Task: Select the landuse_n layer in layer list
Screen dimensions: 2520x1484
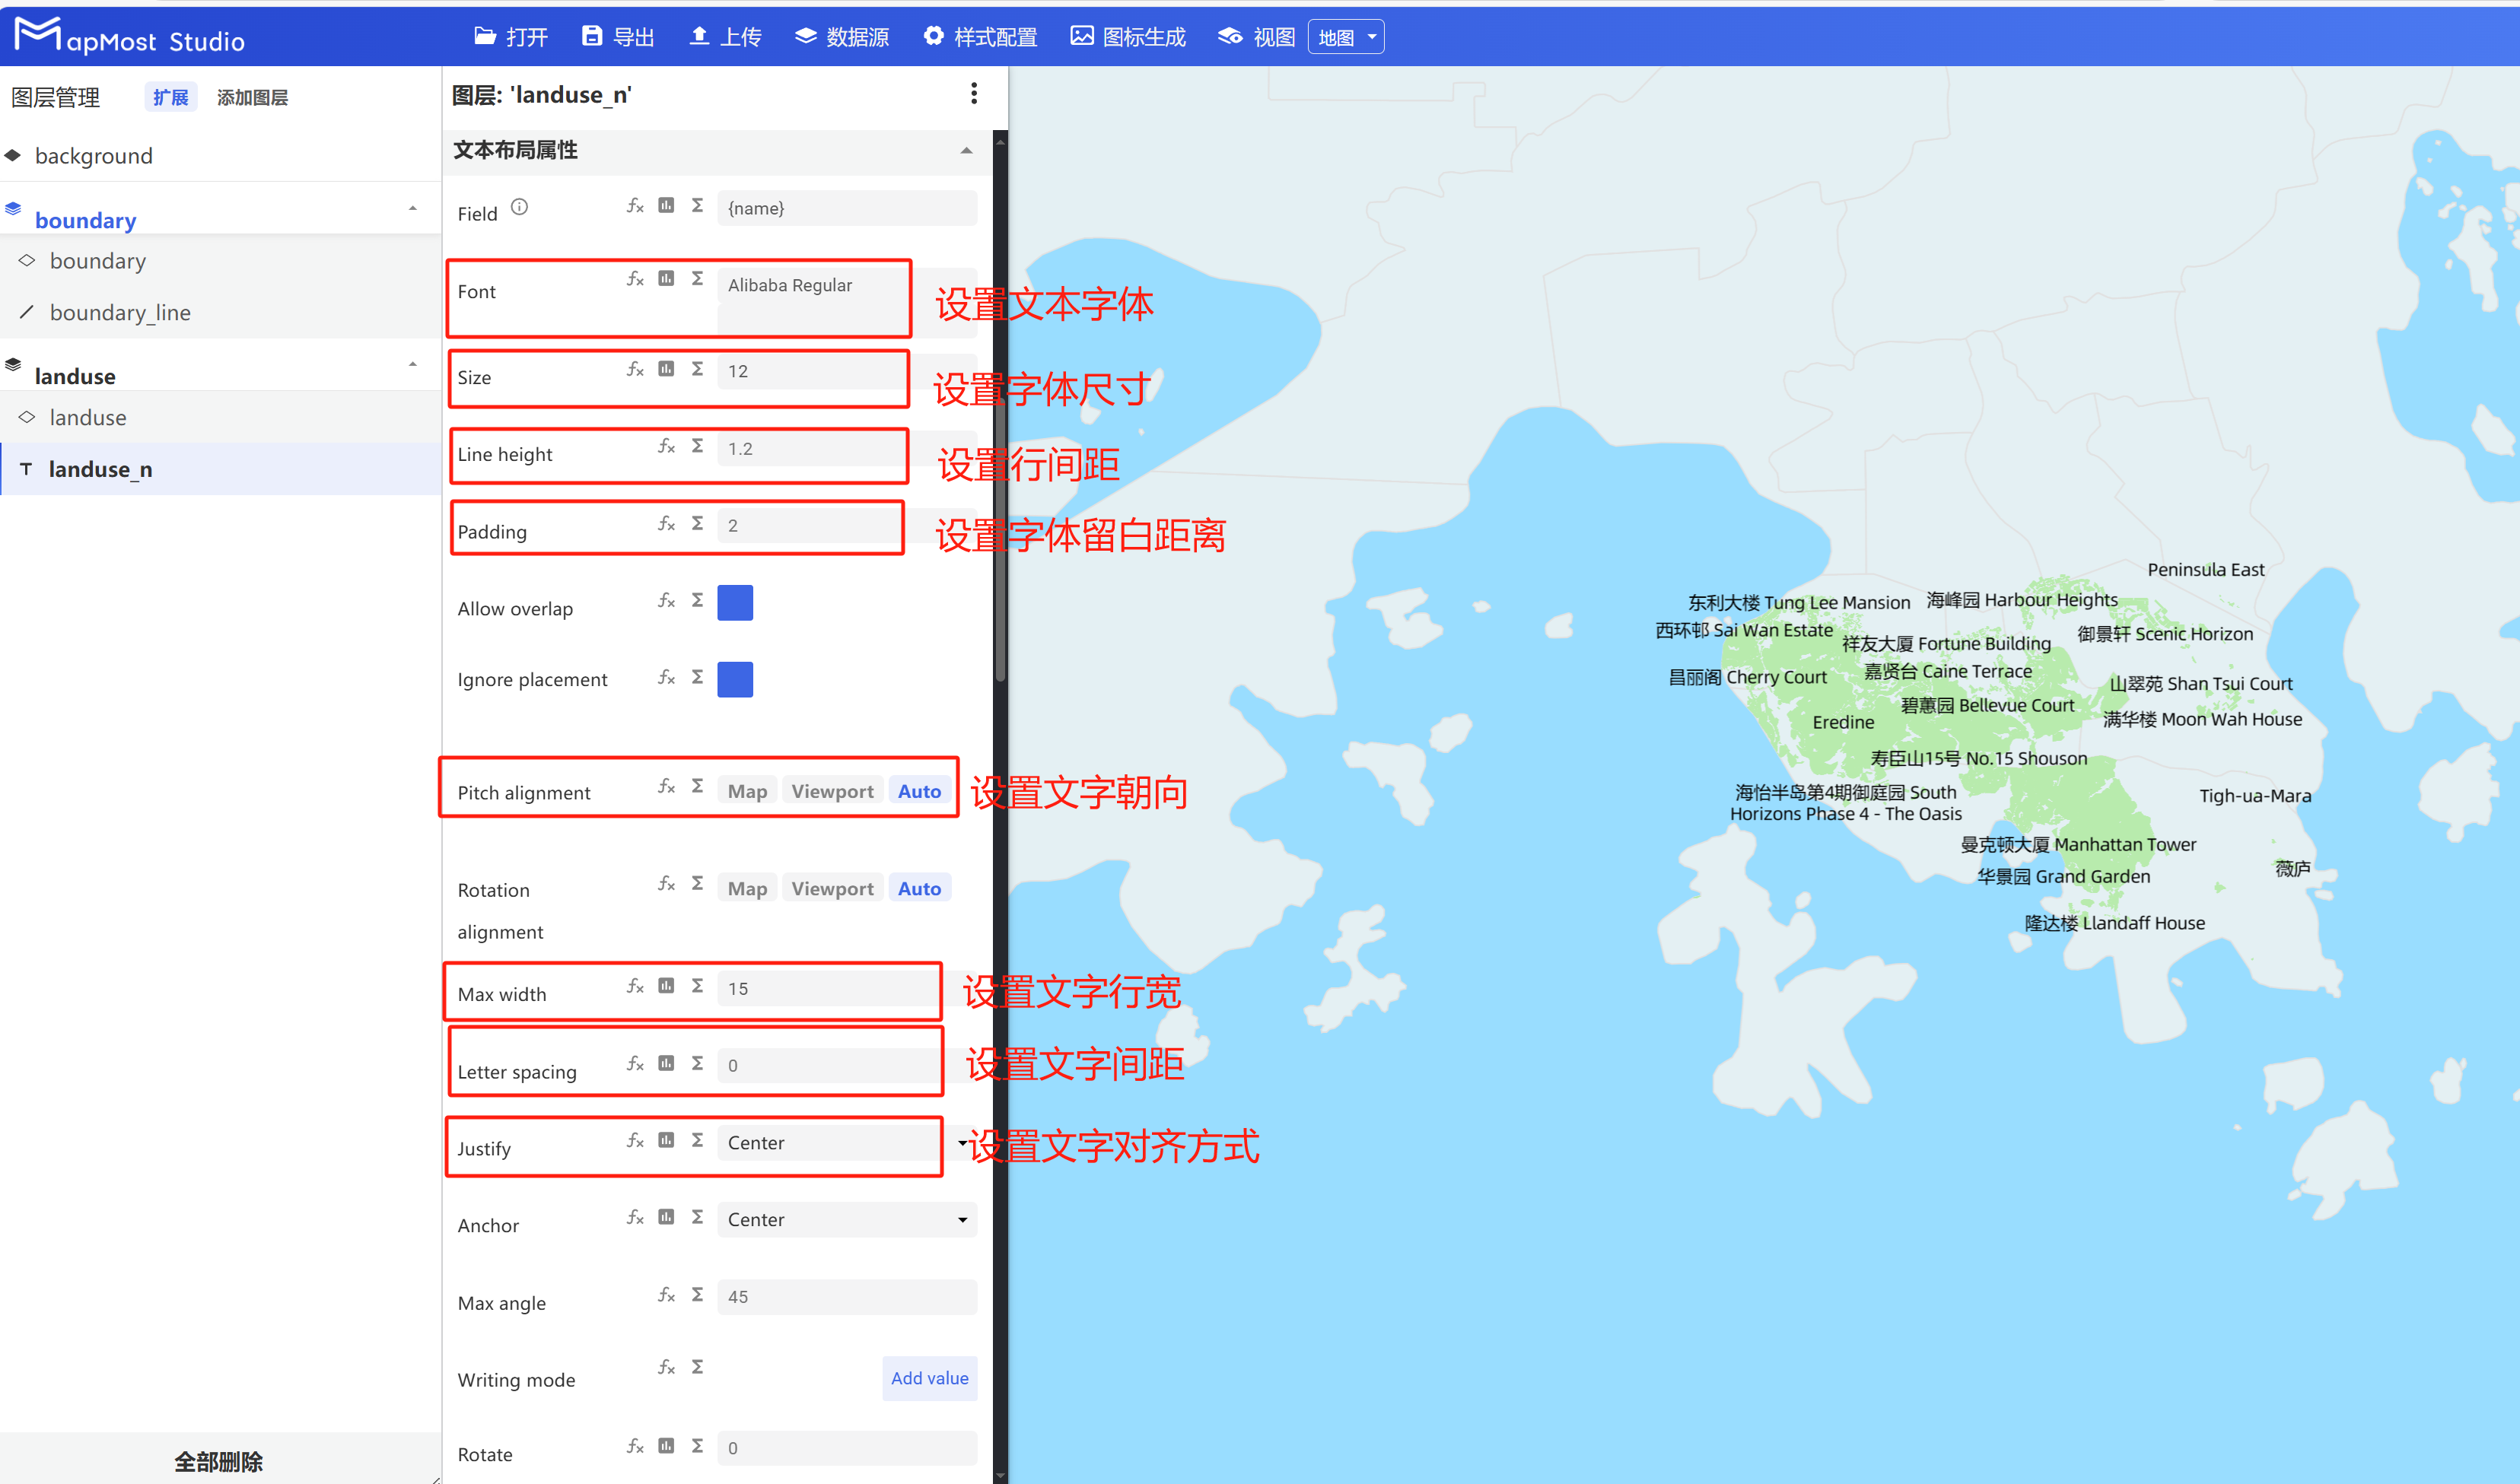Action: click(x=101, y=468)
